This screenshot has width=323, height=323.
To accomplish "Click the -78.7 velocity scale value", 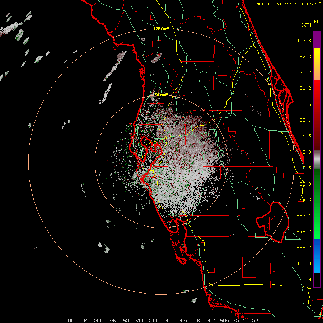I will 304,232.
